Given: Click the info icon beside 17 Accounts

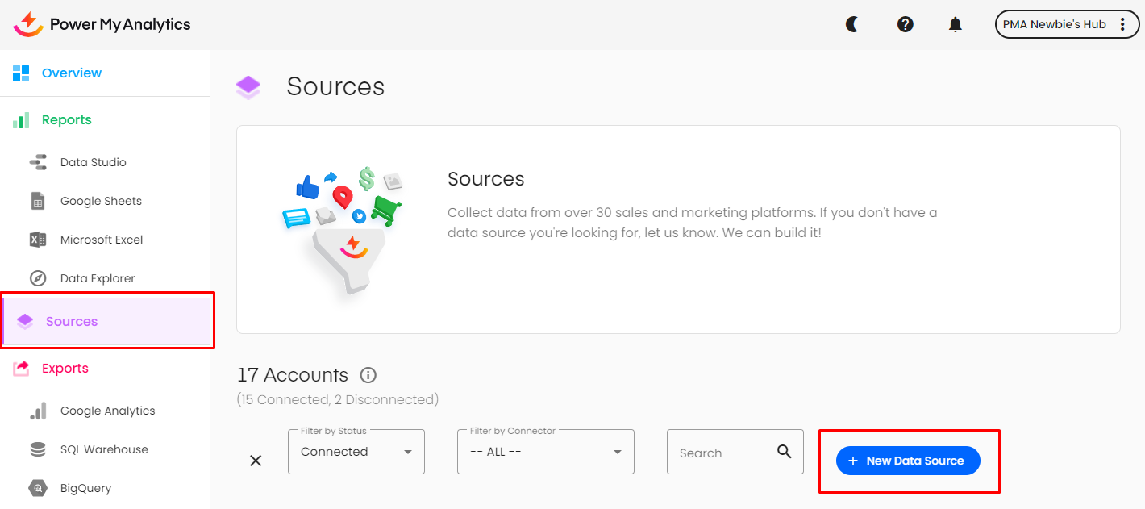Looking at the screenshot, I should click(x=368, y=375).
